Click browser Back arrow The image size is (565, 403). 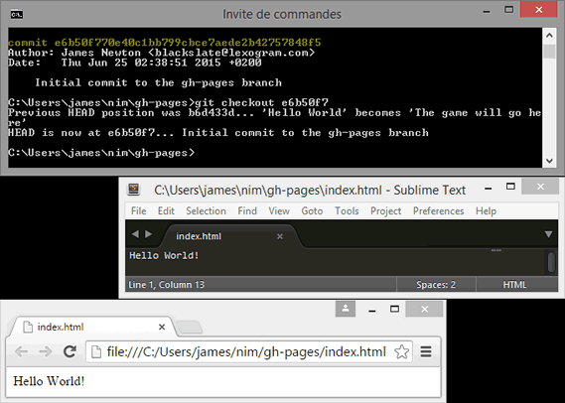click(x=21, y=351)
